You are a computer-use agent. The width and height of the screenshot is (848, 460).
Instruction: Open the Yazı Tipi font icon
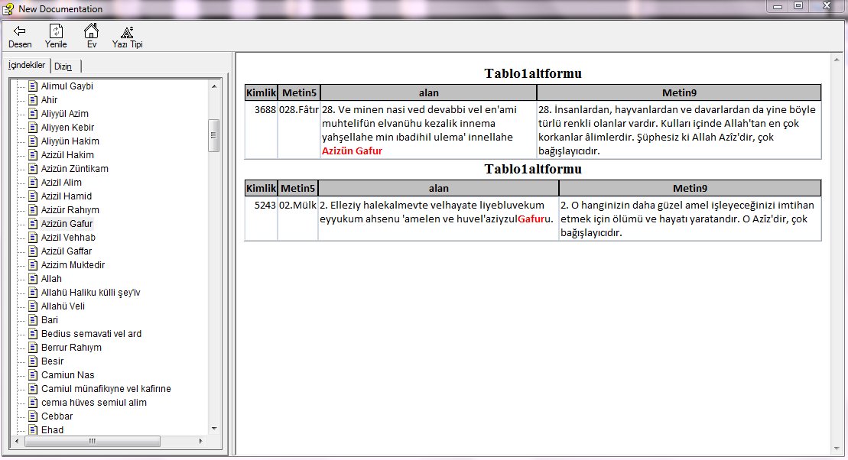127,31
